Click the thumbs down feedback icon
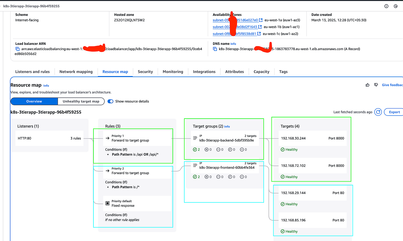The height and width of the screenshot is (241, 403). click(x=376, y=85)
